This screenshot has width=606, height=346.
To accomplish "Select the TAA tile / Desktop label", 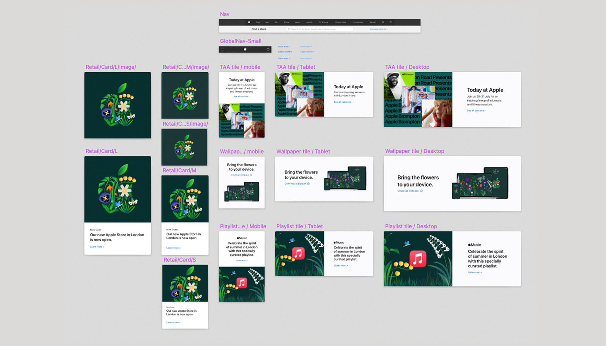I will point(407,67).
